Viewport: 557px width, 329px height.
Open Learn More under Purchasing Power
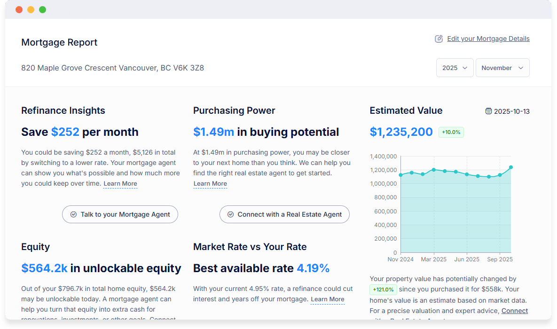[x=210, y=184]
